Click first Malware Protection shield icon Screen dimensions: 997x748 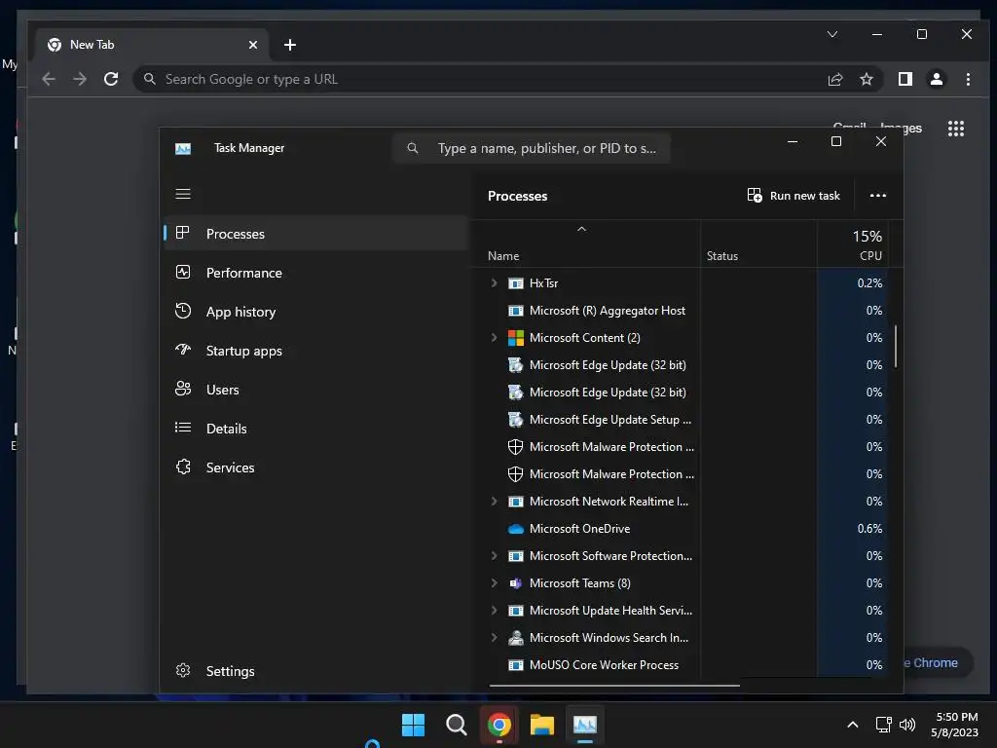pyautogui.click(x=516, y=446)
